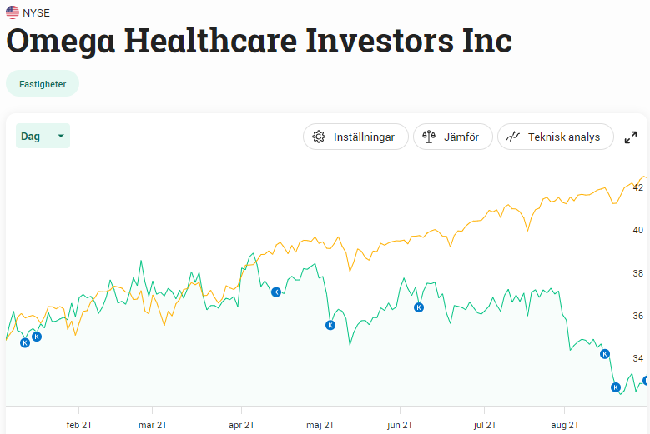Open the K marker at the chart's right edge
Image resolution: width=650 pixels, height=434 pixels.
click(x=646, y=381)
